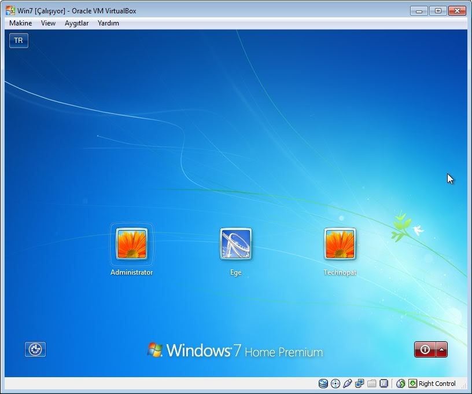Click the virtualization CPU chip status icon
Viewport: 472px width, 394px height.
click(383, 384)
